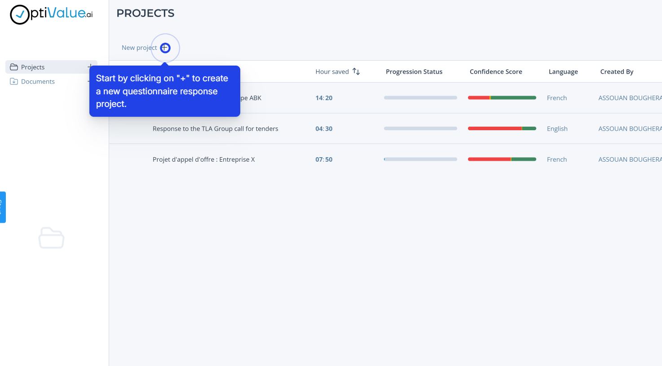662x366 pixels.
Task: Click the progression bar of the Entreprise X row
Action: [420, 159]
